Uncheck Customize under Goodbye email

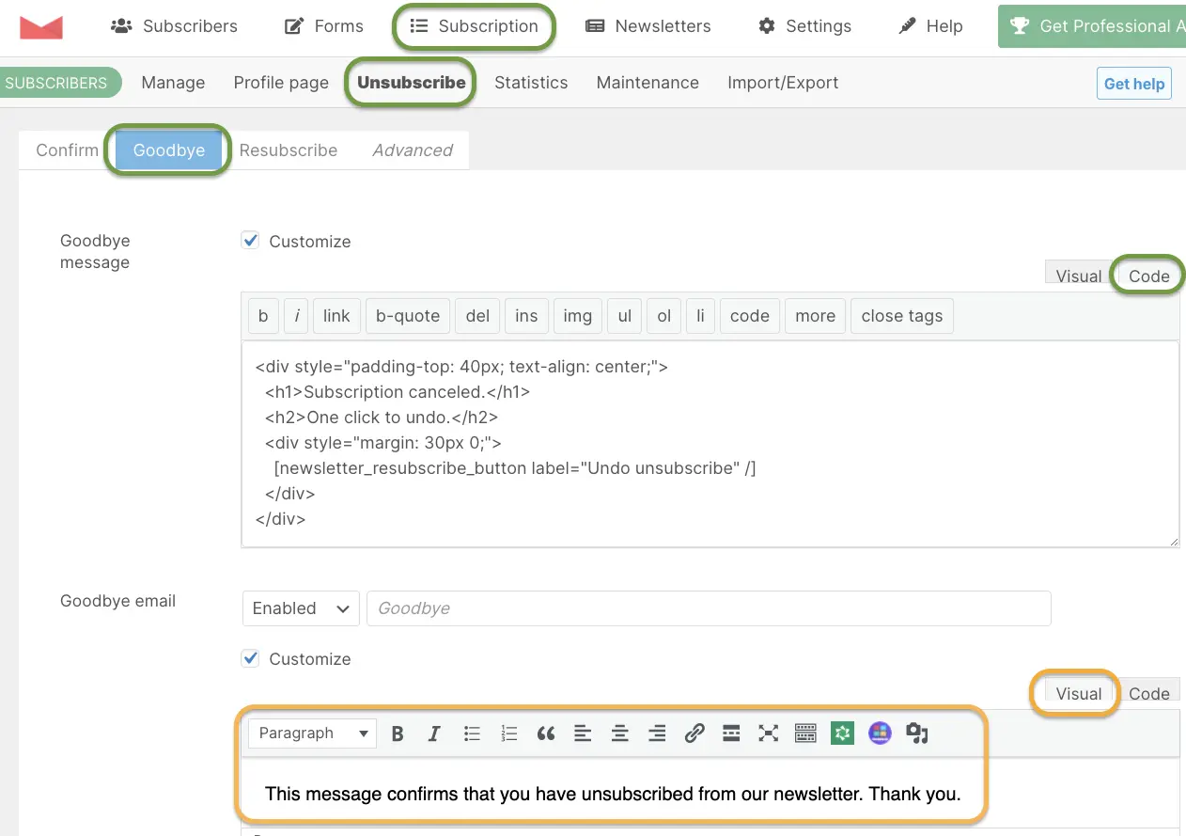pyautogui.click(x=250, y=658)
